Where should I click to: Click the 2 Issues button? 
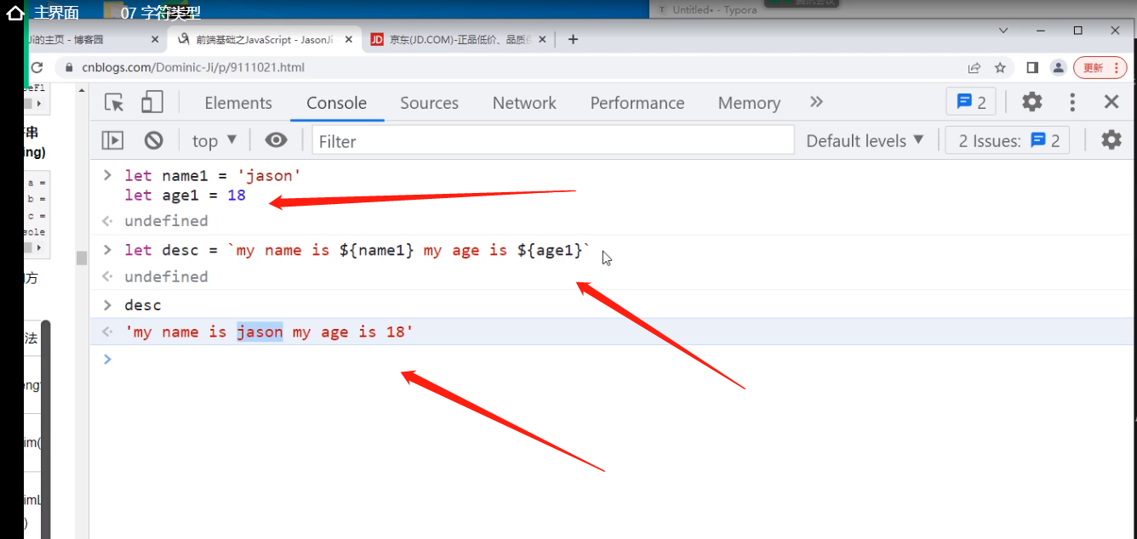point(1008,140)
